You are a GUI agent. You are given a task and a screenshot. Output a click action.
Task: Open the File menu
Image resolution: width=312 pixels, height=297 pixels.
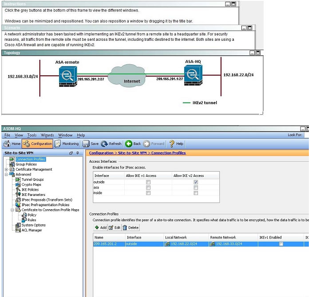(x=7, y=135)
